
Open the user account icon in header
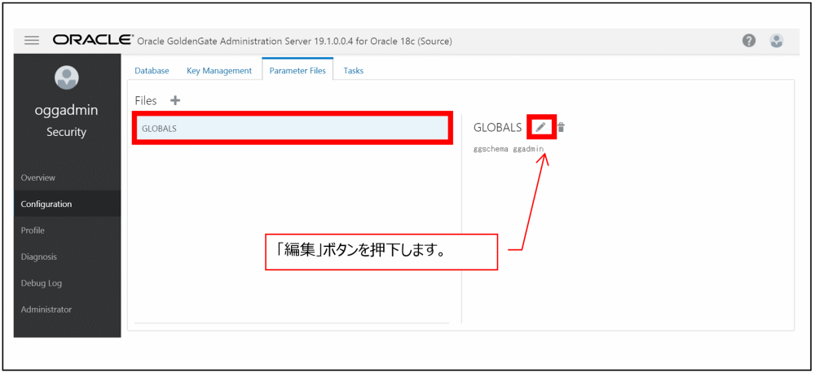point(777,41)
